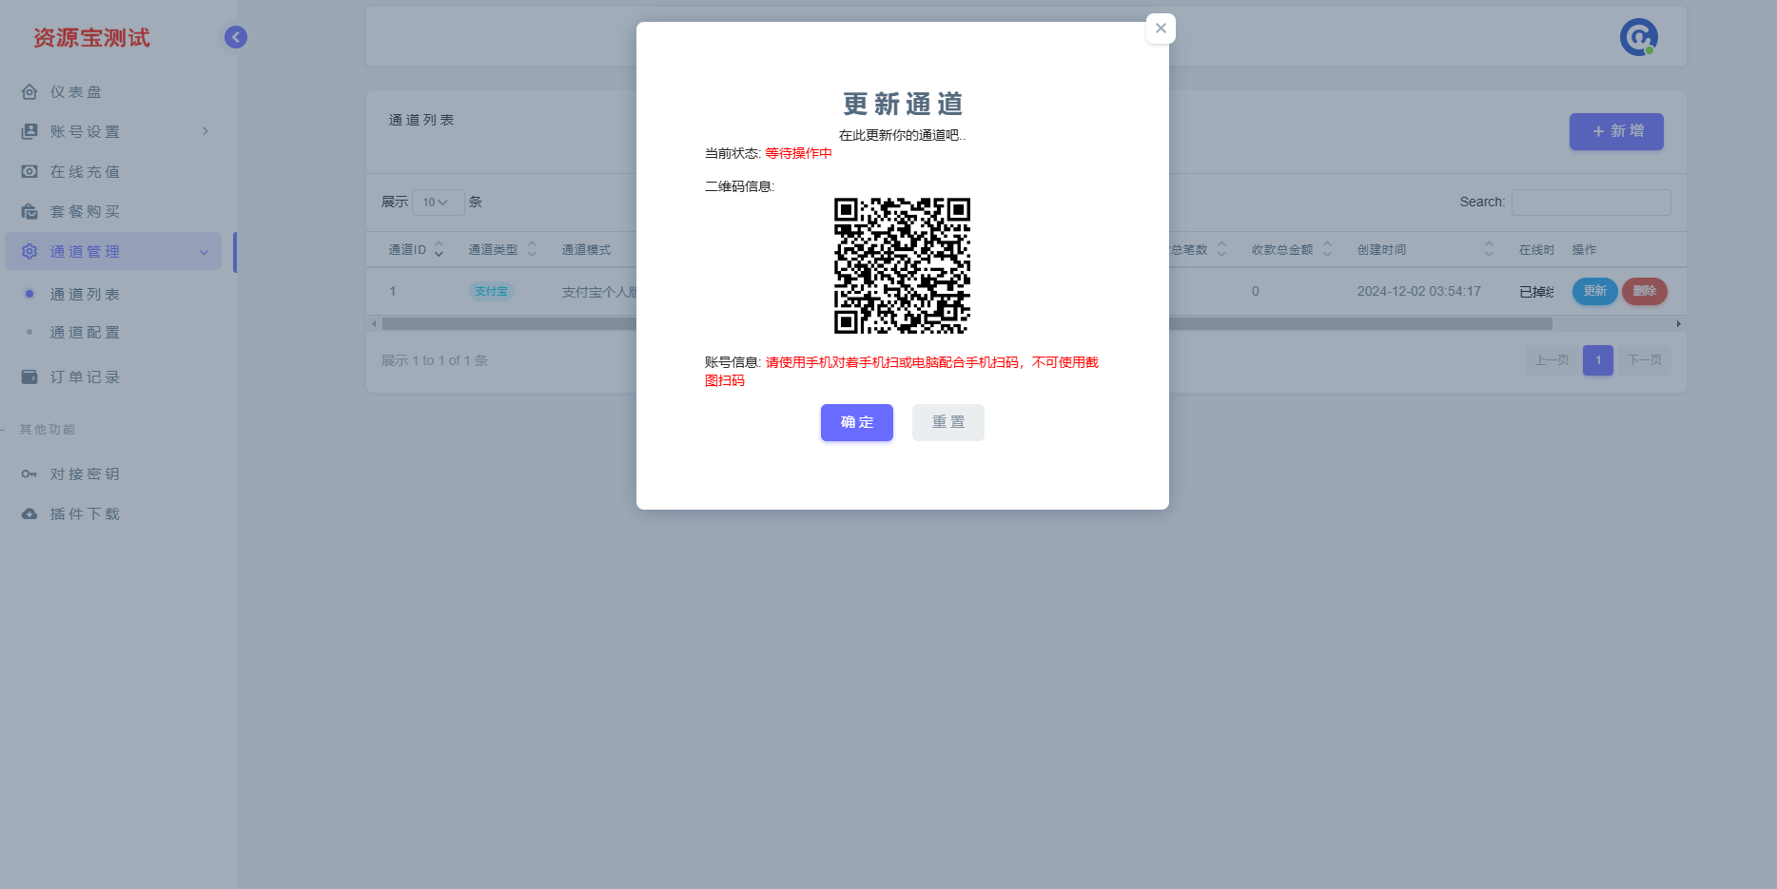This screenshot has height=889, width=1777.
Task: Confirm with the 确定 button
Action: (857, 422)
